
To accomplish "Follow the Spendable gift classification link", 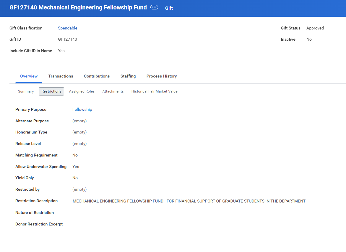I will click(x=68, y=28).
